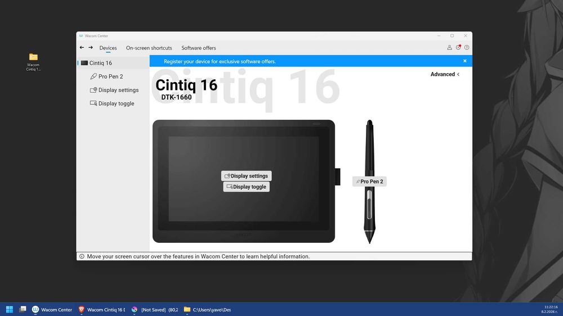Image resolution: width=563 pixels, height=316 pixels.
Task: Collapse the Advanced chevron
Action: pyautogui.click(x=458, y=74)
